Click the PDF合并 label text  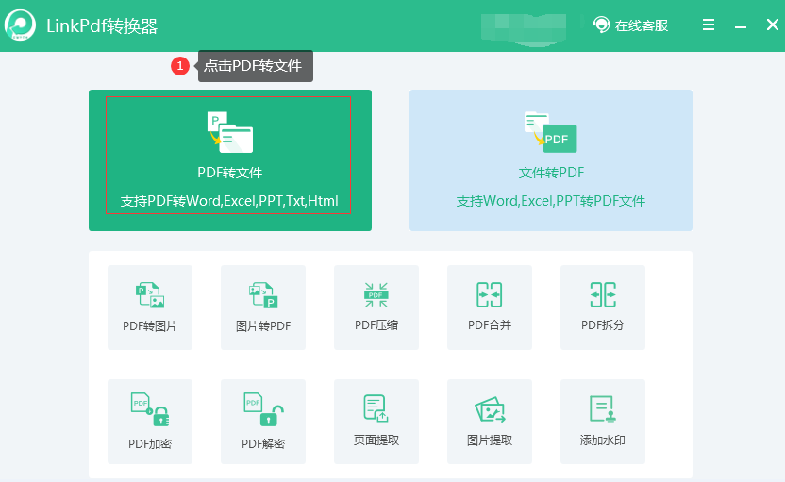coord(490,324)
